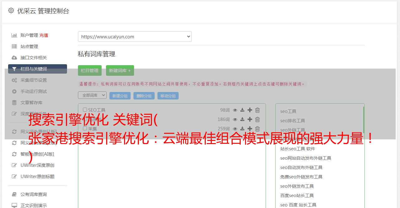
Task: View keywords with SEO工具 row eye icon
Action: tap(235, 110)
